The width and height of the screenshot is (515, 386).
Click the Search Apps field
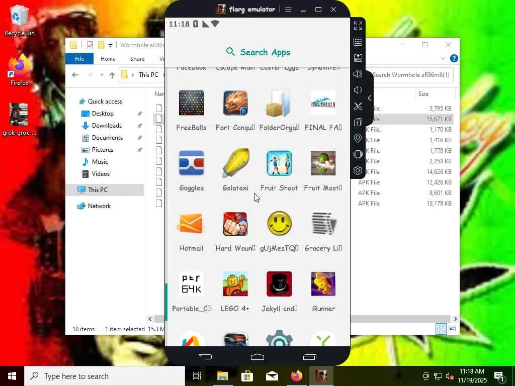point(257,52)
